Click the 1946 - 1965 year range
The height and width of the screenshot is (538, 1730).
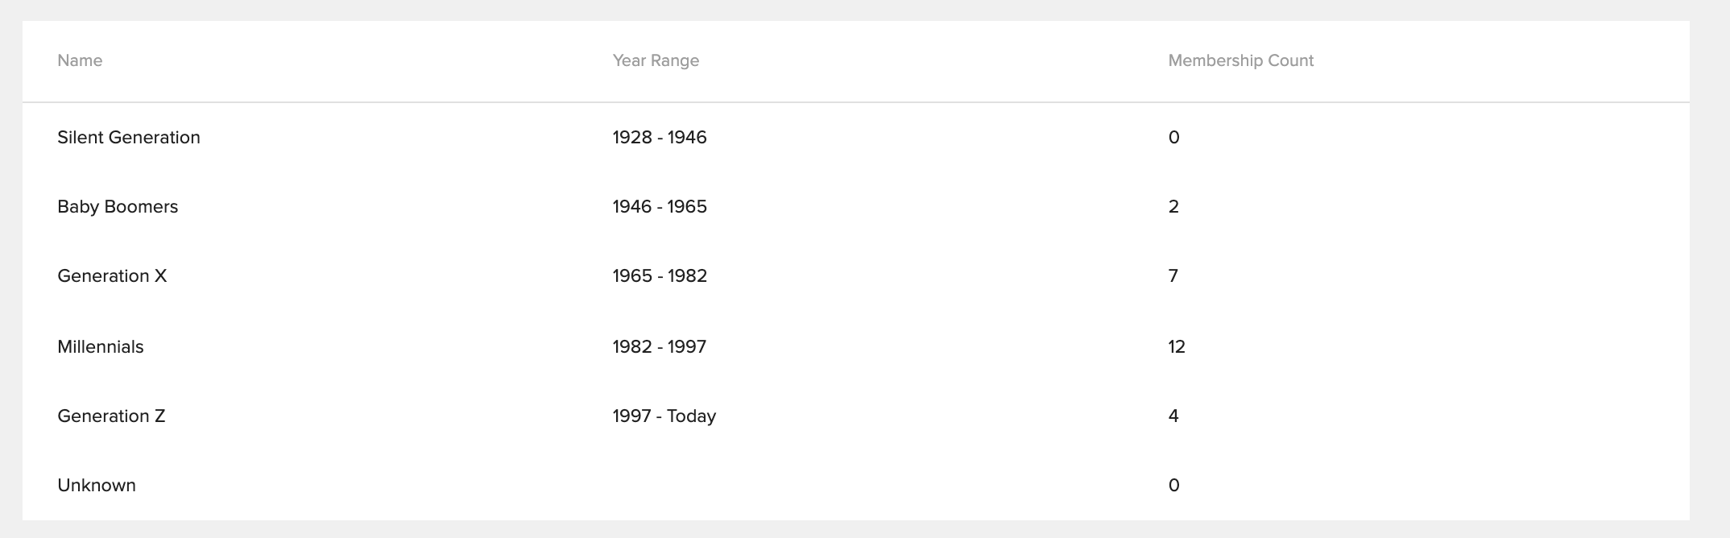pyautogui.click(x=660, y=207)
